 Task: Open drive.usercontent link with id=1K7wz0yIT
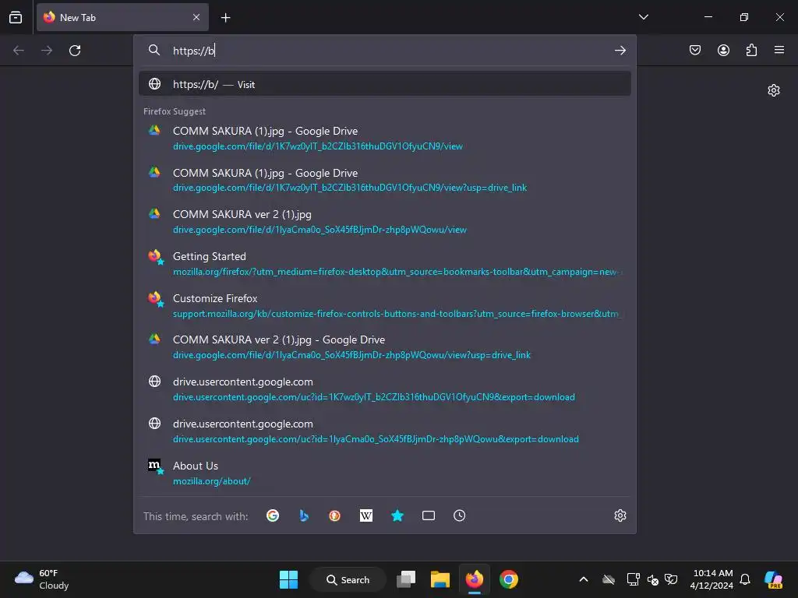(x=385, y=389)
